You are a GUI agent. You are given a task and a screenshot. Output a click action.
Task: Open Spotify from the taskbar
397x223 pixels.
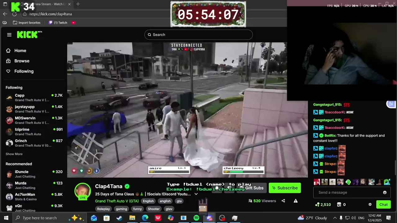pyautogui.click(x=196, y=218)
